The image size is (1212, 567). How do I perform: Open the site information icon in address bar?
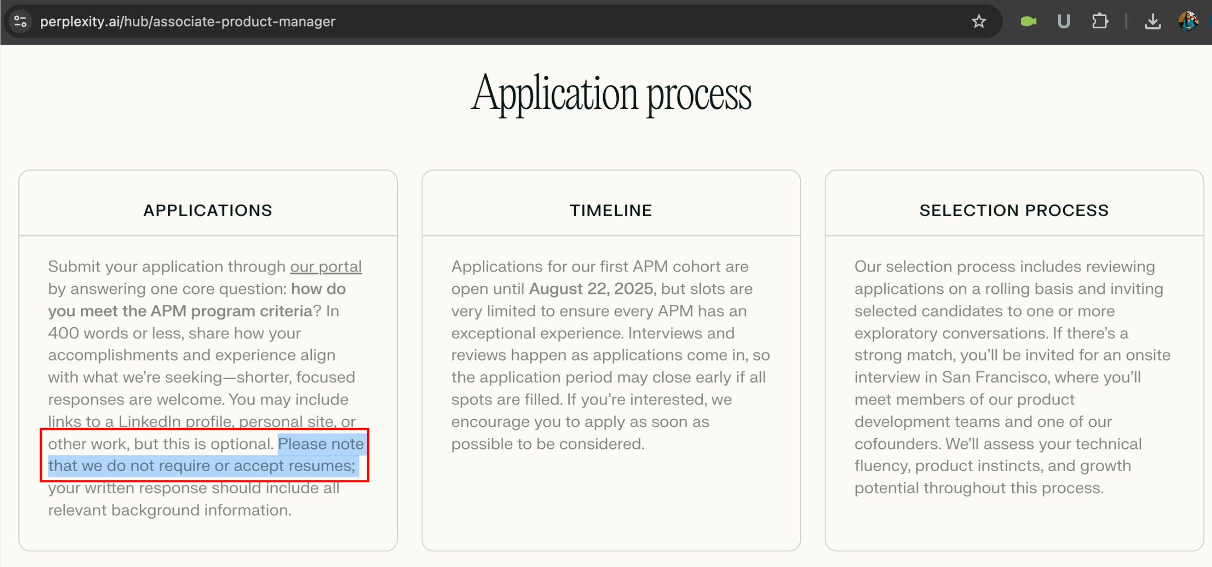20,21
